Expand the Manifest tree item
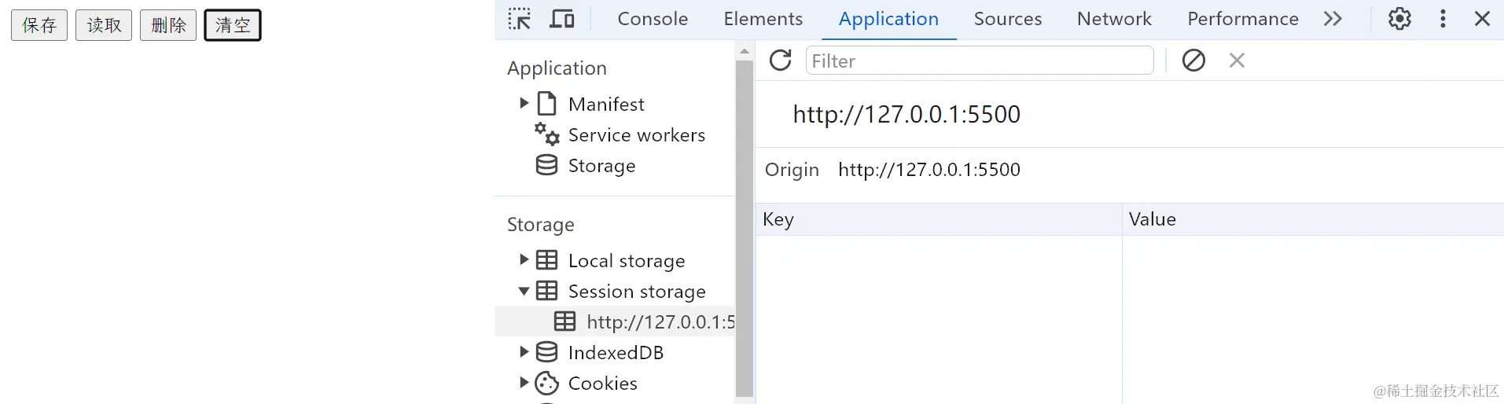 tap(524, 104)
